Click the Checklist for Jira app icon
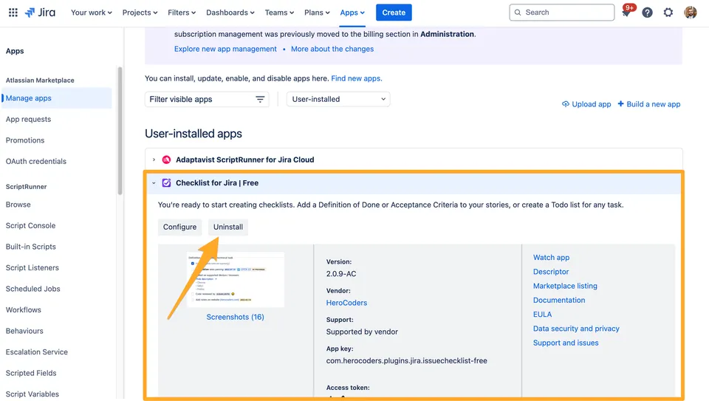709x401 pixels. tap(166, 183)
